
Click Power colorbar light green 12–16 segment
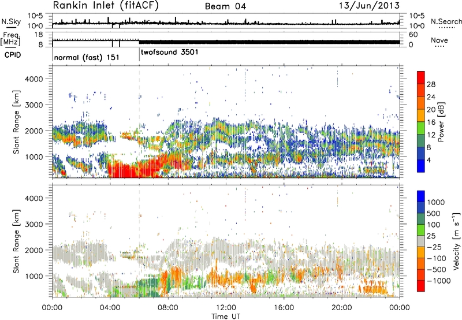[x=421, y=128]
